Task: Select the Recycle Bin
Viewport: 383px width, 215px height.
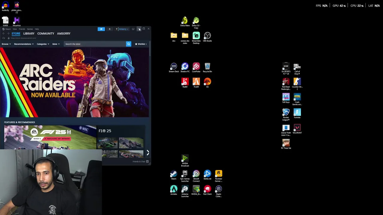Action: point(207,67)
